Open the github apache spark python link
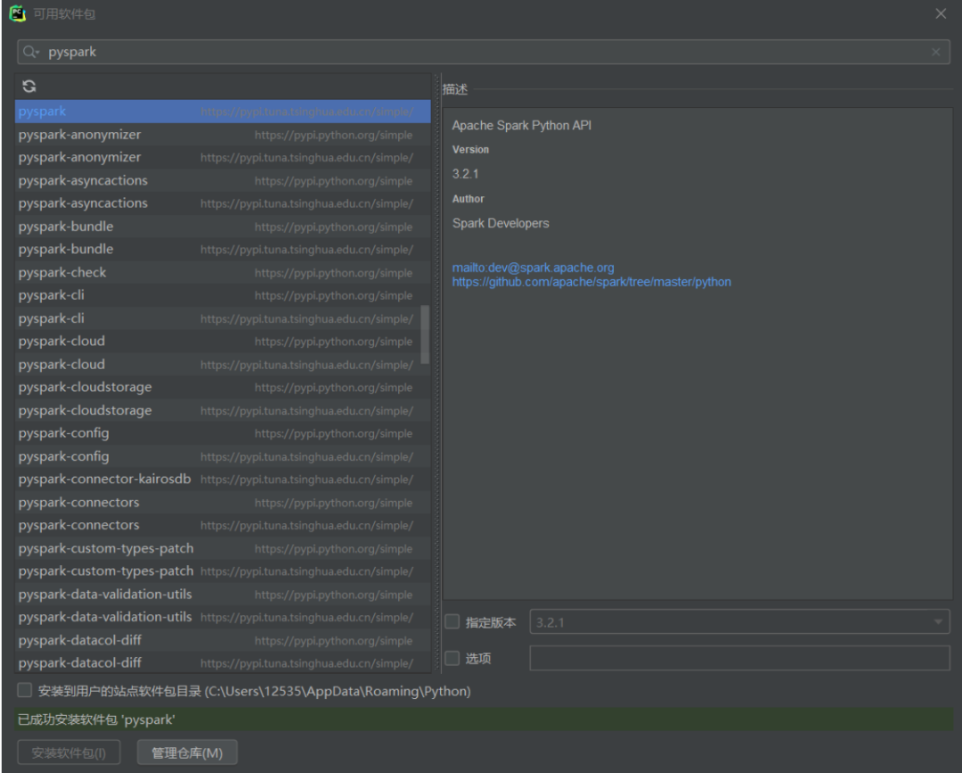The image size is (962, 773). (591, 282)
